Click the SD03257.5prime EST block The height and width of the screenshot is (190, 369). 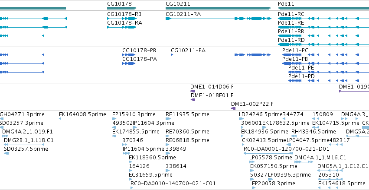[x=7, y=153]
